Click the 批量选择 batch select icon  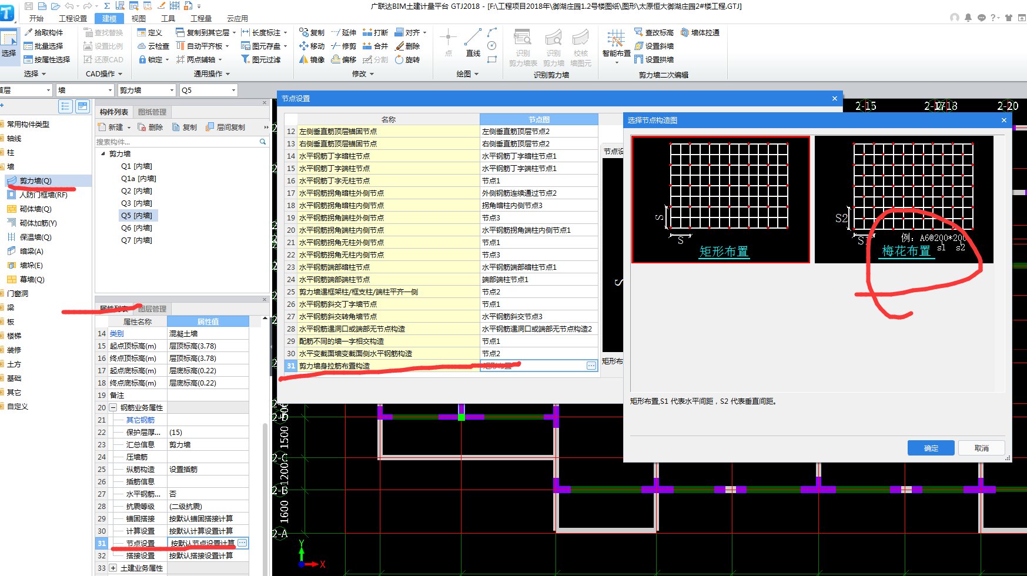pos(28,46)
